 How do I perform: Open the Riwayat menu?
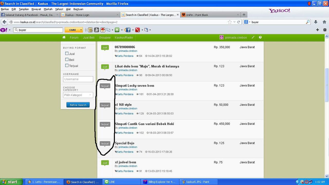tap(36, 9)
